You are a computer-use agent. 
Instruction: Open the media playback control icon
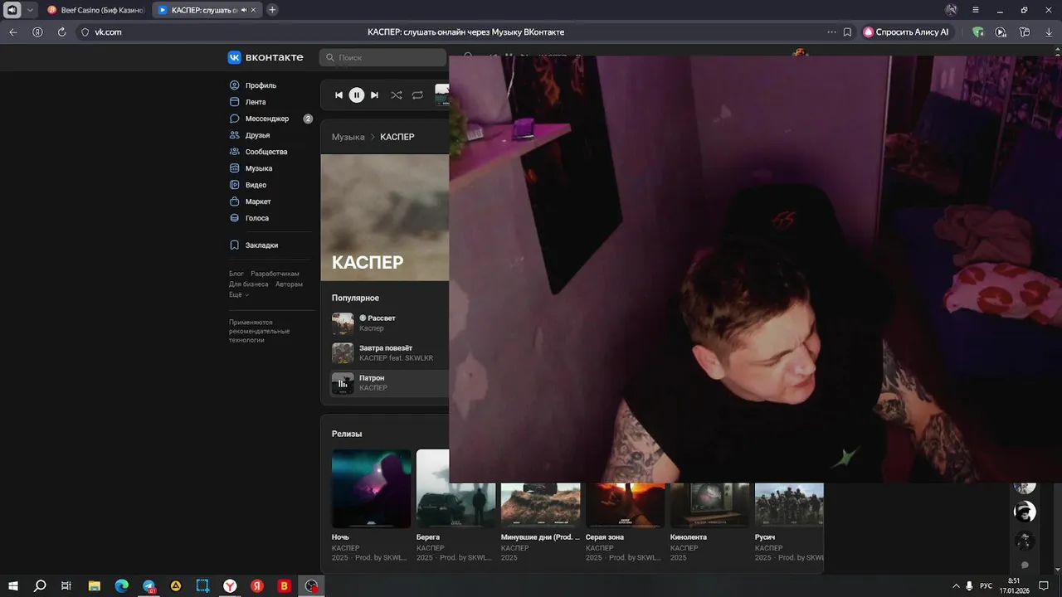click(x=1001, y=32)
